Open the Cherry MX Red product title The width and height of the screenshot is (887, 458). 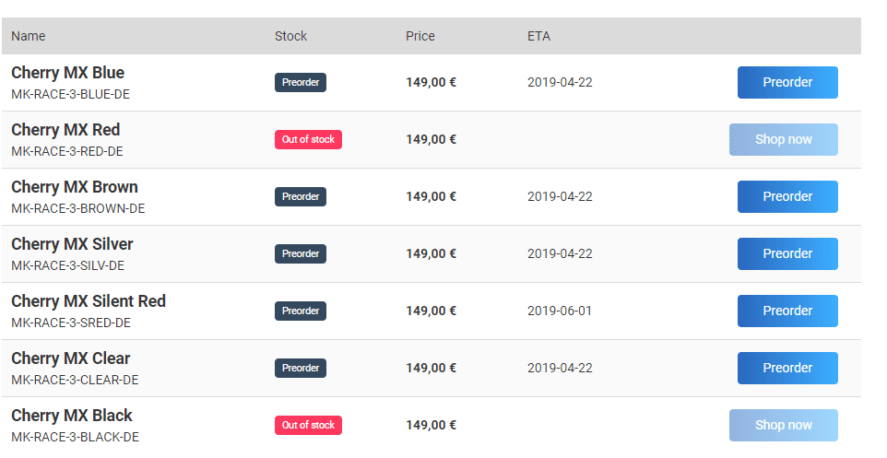tap(65, 130)
